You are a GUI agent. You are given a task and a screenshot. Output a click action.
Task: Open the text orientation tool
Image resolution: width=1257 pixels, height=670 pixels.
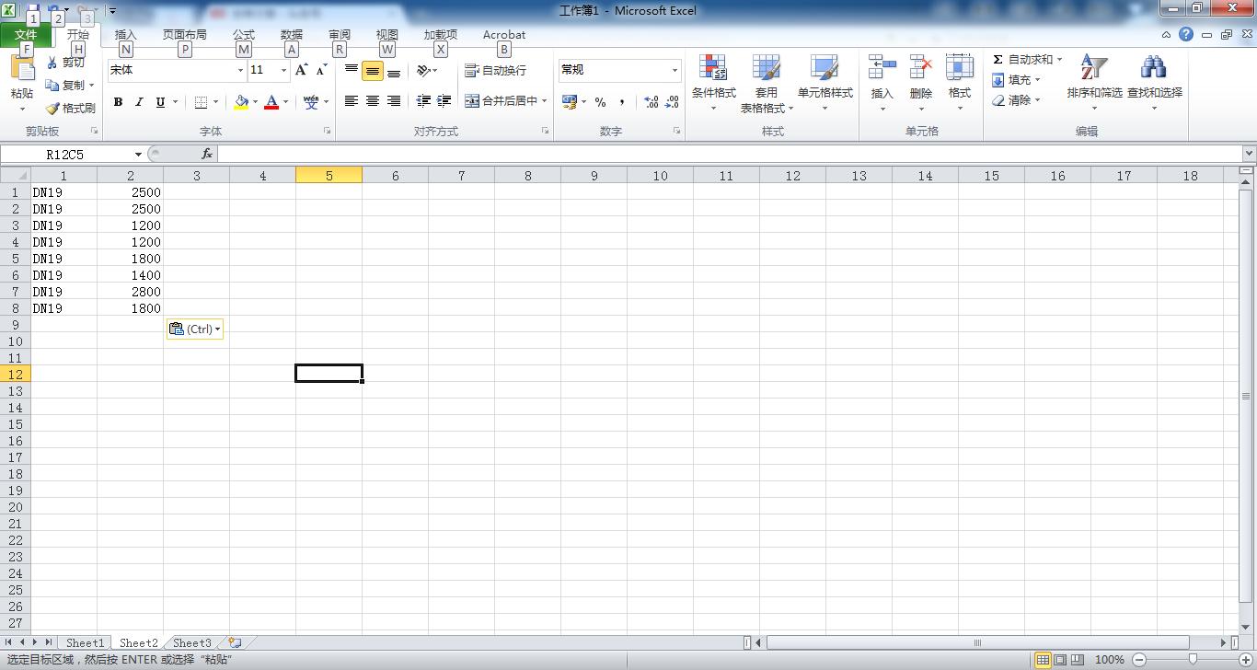pyautogui.click(x=424, y=70)
